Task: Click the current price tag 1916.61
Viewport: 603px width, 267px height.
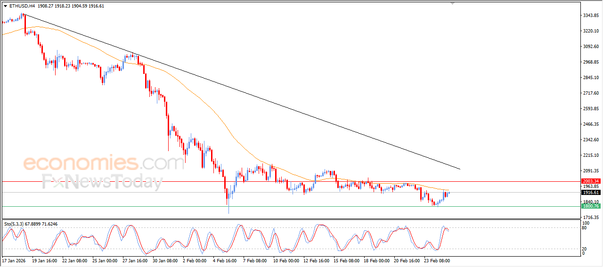Action: (x=590, y=193)
